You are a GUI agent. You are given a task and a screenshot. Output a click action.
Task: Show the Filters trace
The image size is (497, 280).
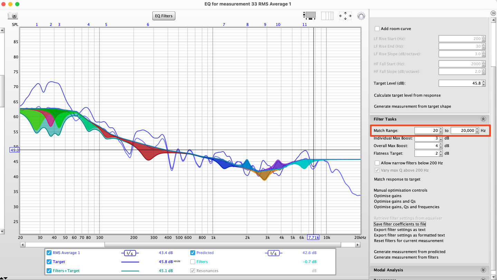[193, 262]
